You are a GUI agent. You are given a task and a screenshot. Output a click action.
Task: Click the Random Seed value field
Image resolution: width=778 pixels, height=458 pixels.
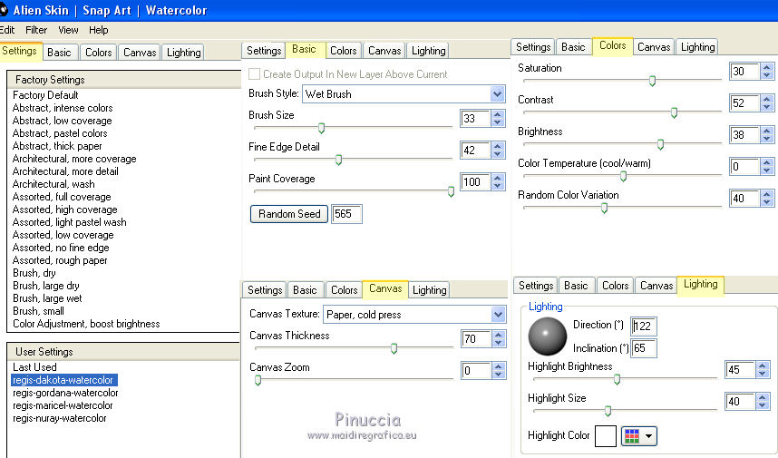[x=346, y=214]
